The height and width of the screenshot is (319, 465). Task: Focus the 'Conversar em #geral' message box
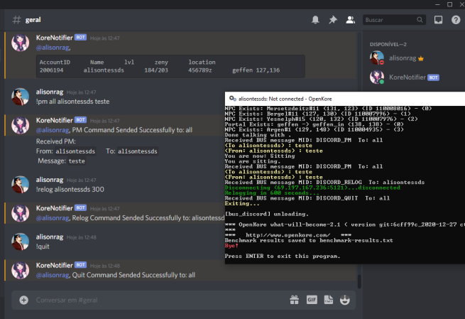[160, 300]
